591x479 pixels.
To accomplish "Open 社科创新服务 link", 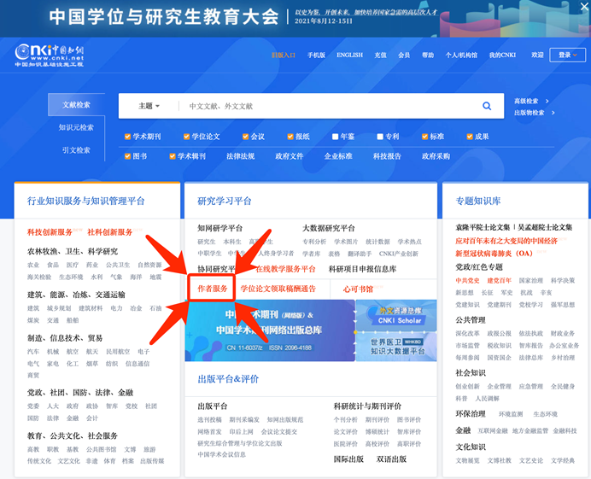I will coord(109,232).
